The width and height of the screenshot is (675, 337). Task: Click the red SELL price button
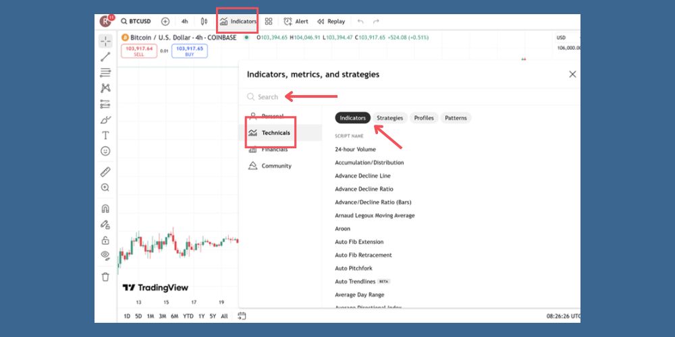(x=138, y=51)
